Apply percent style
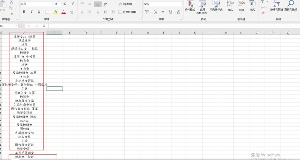This screenshot has width=300, height=160. click(155, 12)
